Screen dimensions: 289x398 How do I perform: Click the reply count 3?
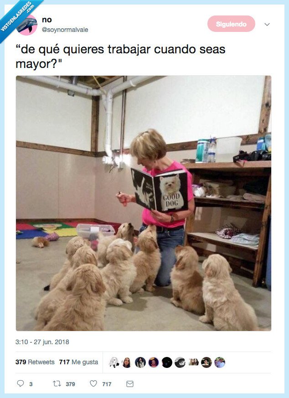click(31, 384)
